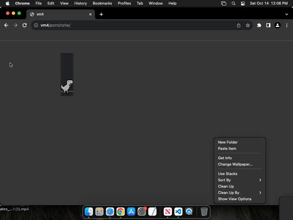Open the Profiles menu
293x220 pixels.
pyautogui.click(x=124, y=3)
